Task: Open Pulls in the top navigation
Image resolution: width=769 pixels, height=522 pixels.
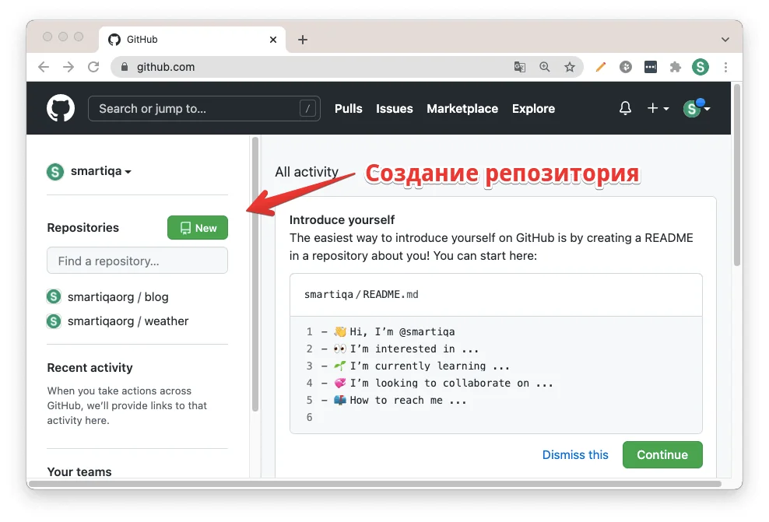Action: coord(348,108)
